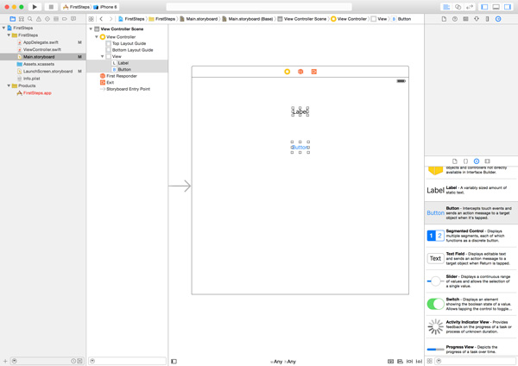Open the report navigator icon
The image size is (518, 366).
(x=73, y=19)
